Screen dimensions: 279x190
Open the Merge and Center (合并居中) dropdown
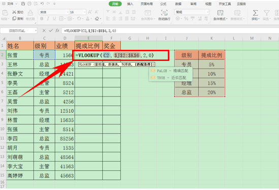(148, 15)
